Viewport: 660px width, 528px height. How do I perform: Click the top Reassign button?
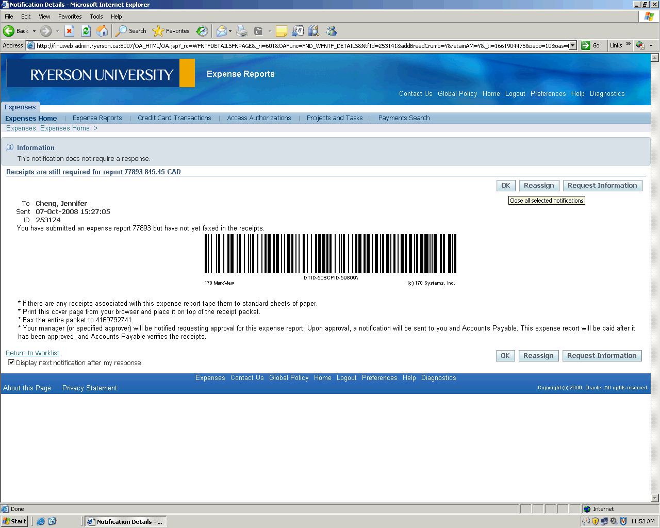tap(539, 186)
